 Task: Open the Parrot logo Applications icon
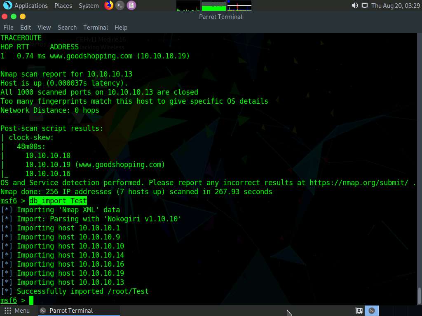(x=7, y=5)
